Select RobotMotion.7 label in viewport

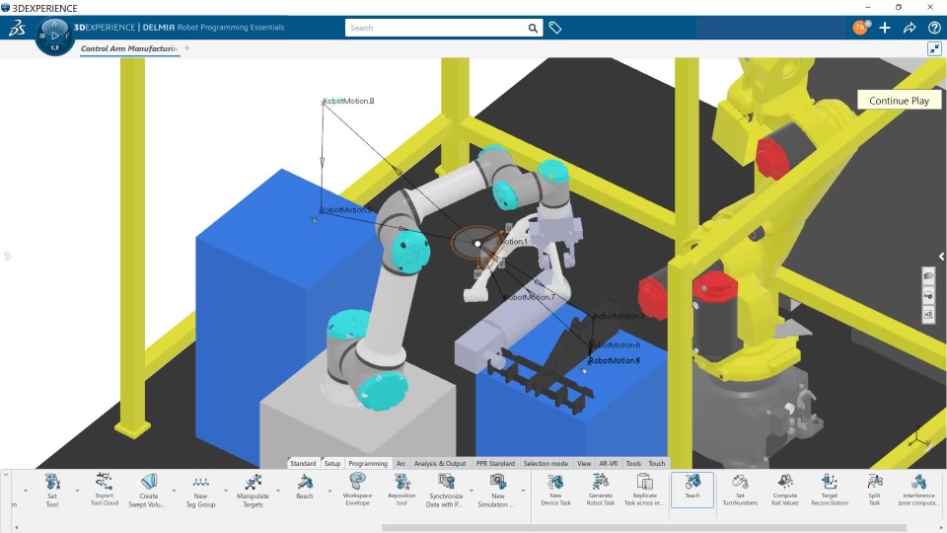[529, 297]
